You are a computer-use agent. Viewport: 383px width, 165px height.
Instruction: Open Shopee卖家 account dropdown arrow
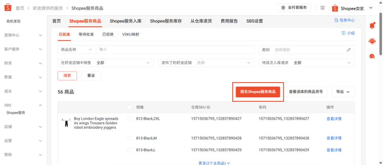tap(370, 8)
